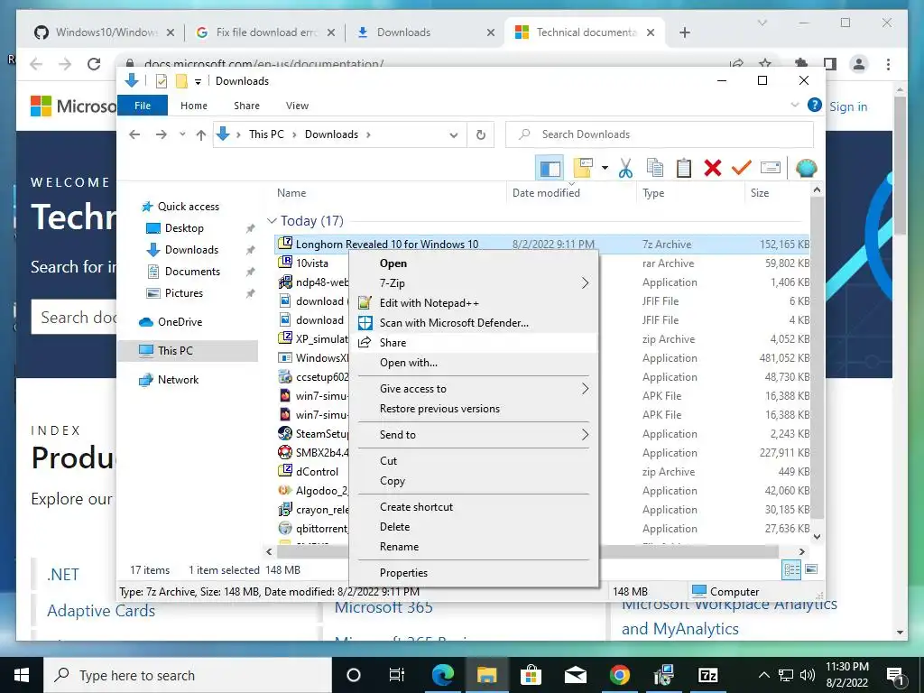Switch to the View ribbon tab
Screen dimensions: 924x693
[x=297, y=106]
